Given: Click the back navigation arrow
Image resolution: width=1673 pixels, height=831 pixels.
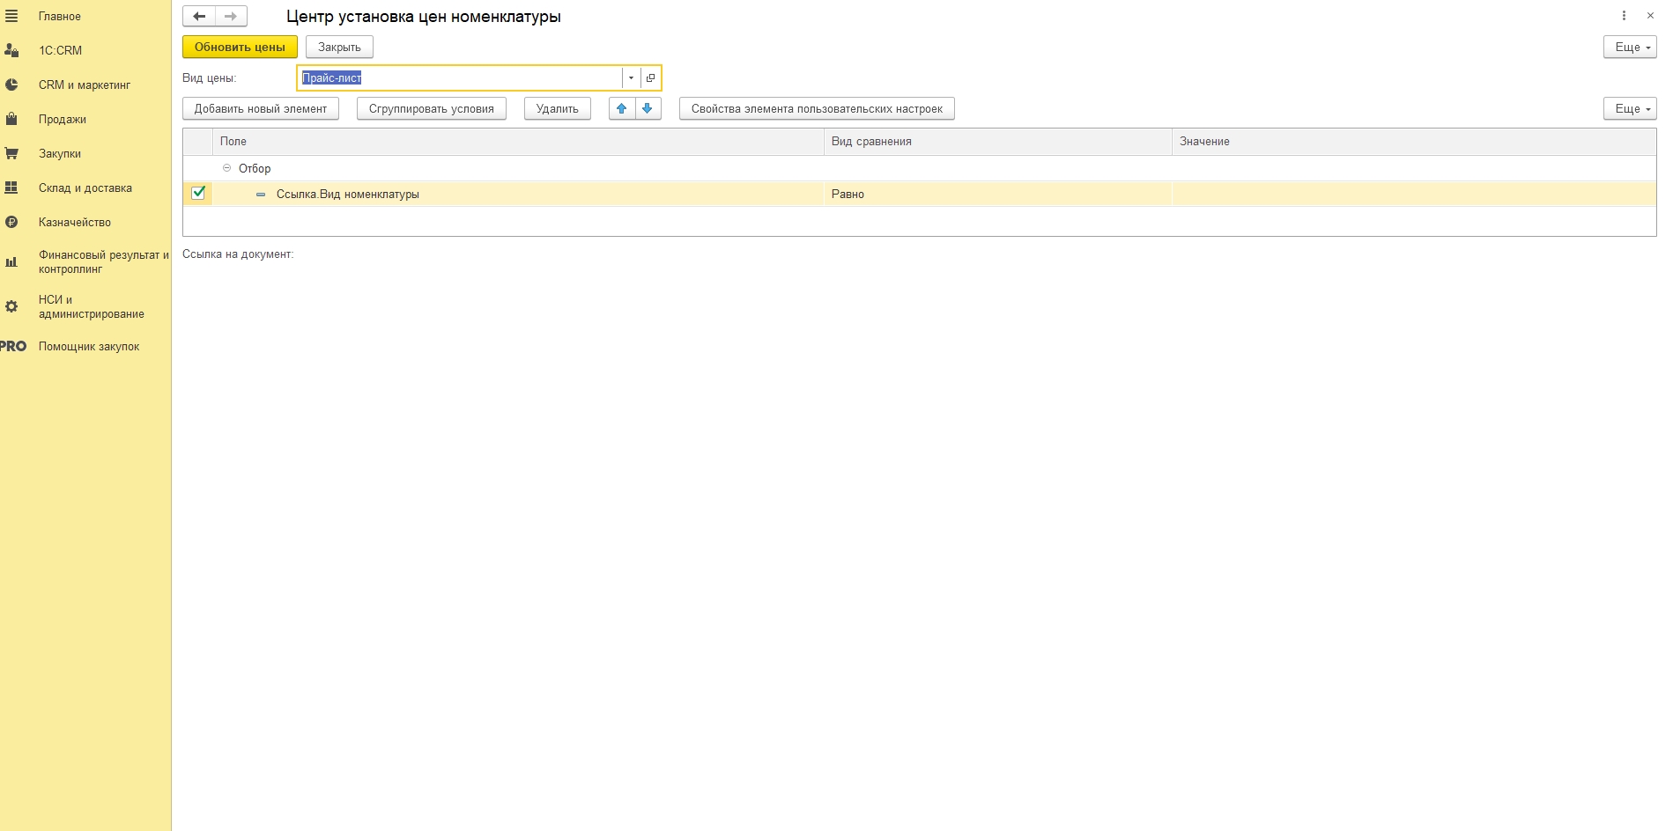Looking at the screenshot, I should click(x=199, y=16).
